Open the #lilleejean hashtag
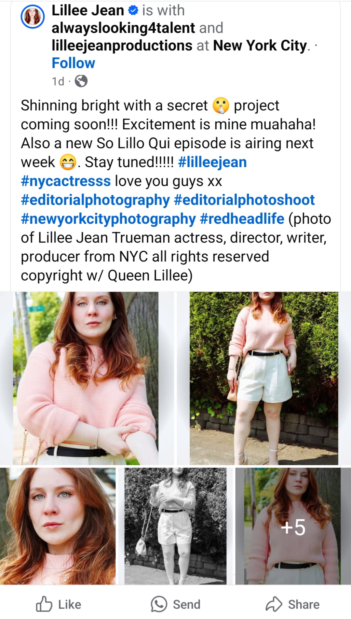 [212, 162]
